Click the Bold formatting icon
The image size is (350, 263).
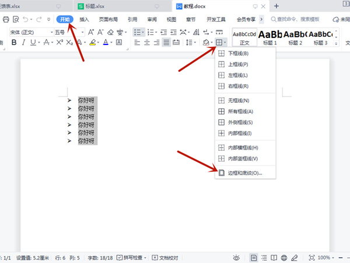click(x=13, y=43)
